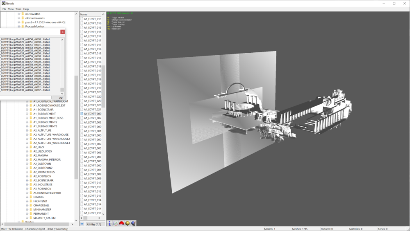Expand the A2_ALTFUTURE_WAREHOUSE2 tree node
Screen dimensions: 410x231
(x=27, y=139)
